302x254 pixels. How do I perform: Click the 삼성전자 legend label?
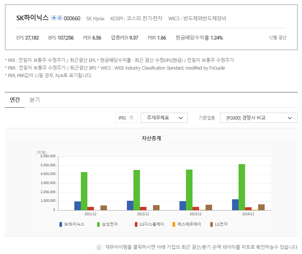(110, 224)
